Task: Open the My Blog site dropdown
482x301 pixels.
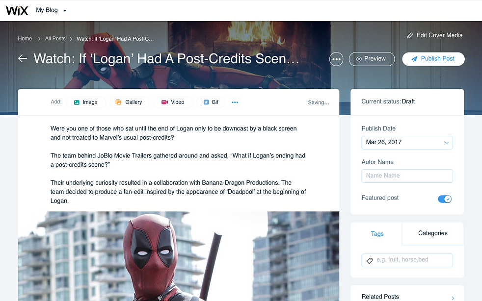Action: [x=51, y=10]
